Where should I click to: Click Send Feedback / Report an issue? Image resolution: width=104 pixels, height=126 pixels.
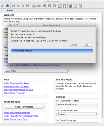tap(18, 90)
